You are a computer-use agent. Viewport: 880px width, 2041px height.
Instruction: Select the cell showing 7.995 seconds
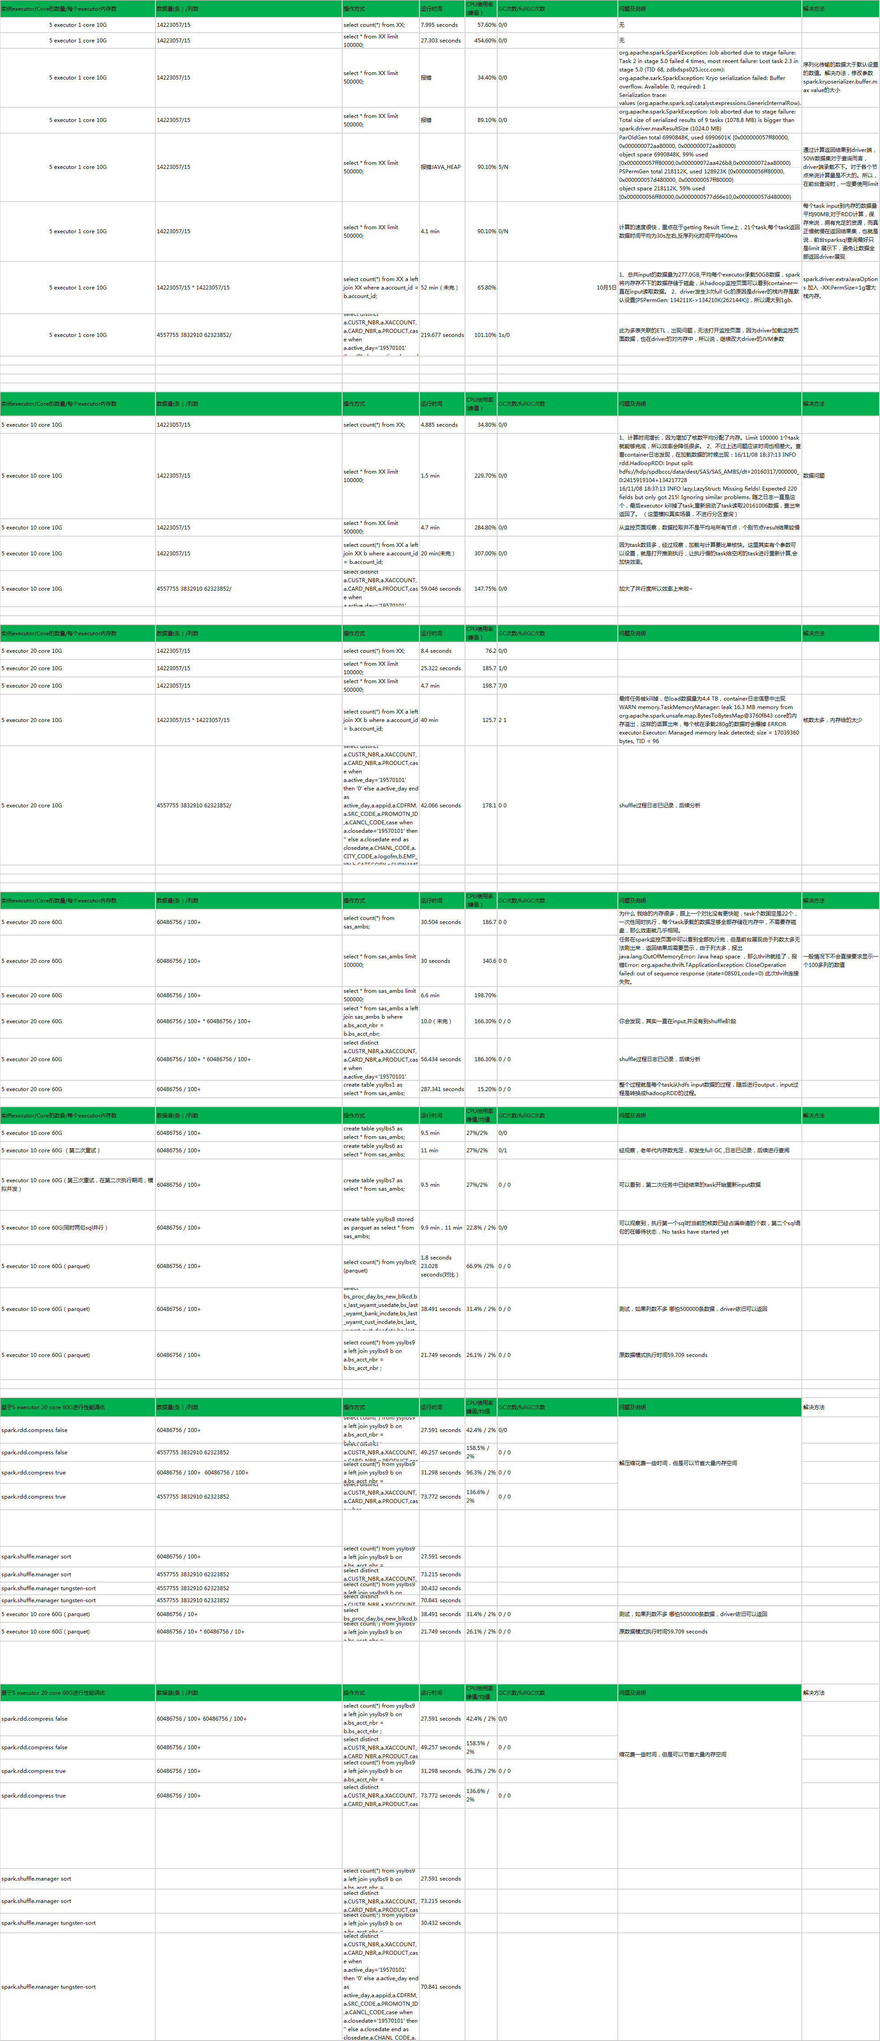[440, 25]
